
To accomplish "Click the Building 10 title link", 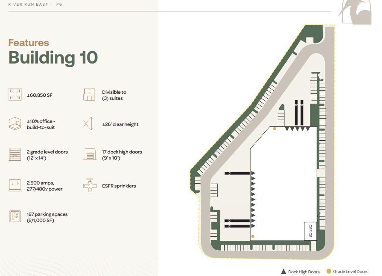I will [53, 57].
